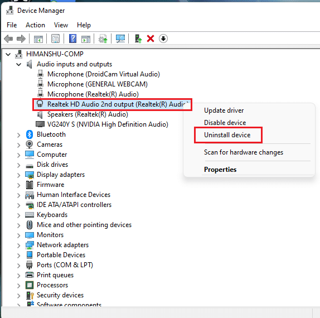Viewport: 320px width, 318px height.
Task: Click the Enable device toolbar icon
Action: 138,38
